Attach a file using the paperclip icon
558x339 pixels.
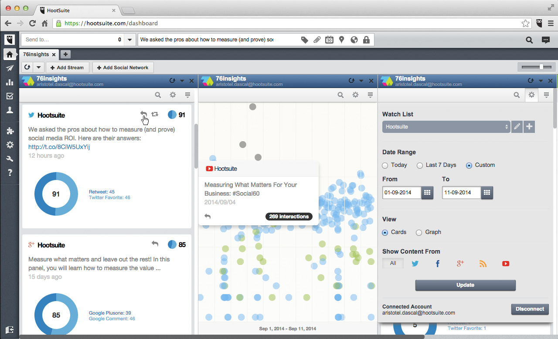click(317, 40)
